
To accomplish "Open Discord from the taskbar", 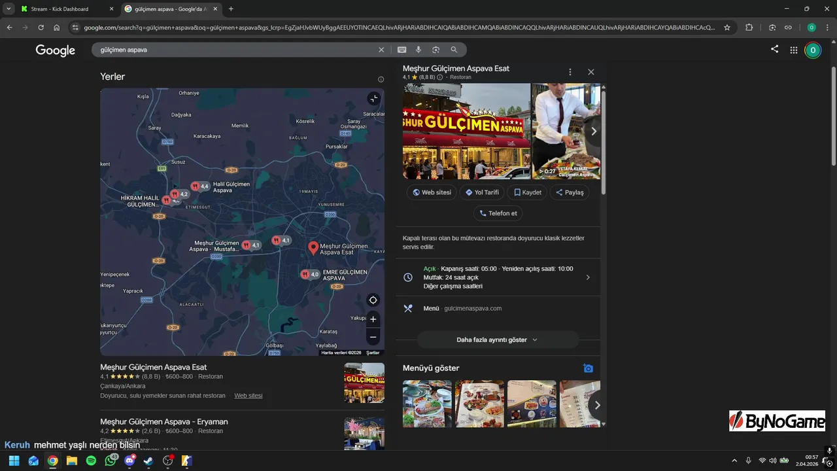I will [x=129, y=461].
